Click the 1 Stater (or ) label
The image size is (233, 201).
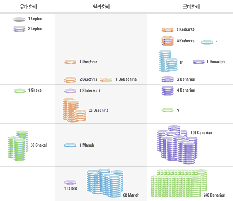(x=90, y=90)
